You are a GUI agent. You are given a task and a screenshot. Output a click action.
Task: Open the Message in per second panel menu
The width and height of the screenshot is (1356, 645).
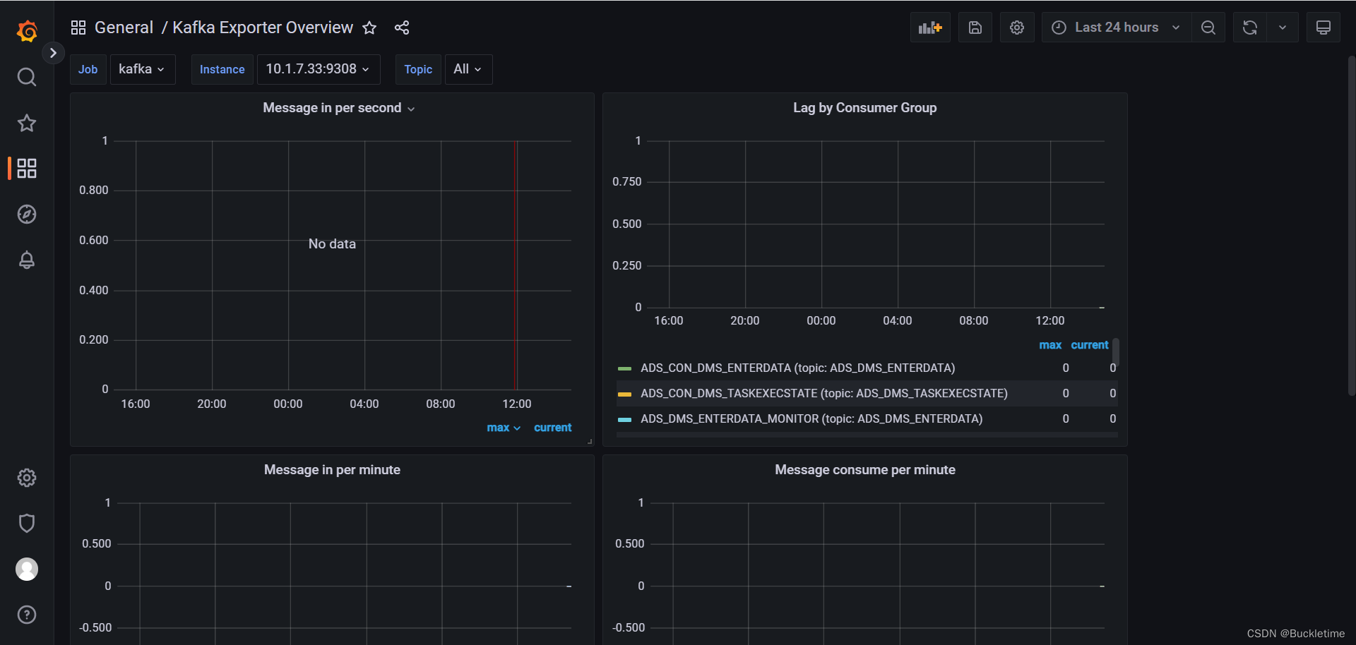point(338,108)
